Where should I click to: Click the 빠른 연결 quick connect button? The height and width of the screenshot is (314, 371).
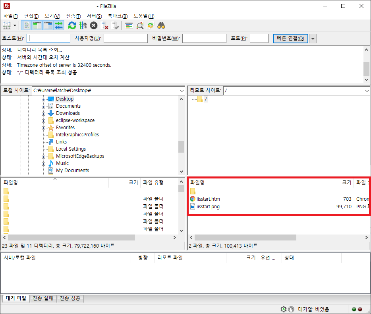tap(290, 39)
